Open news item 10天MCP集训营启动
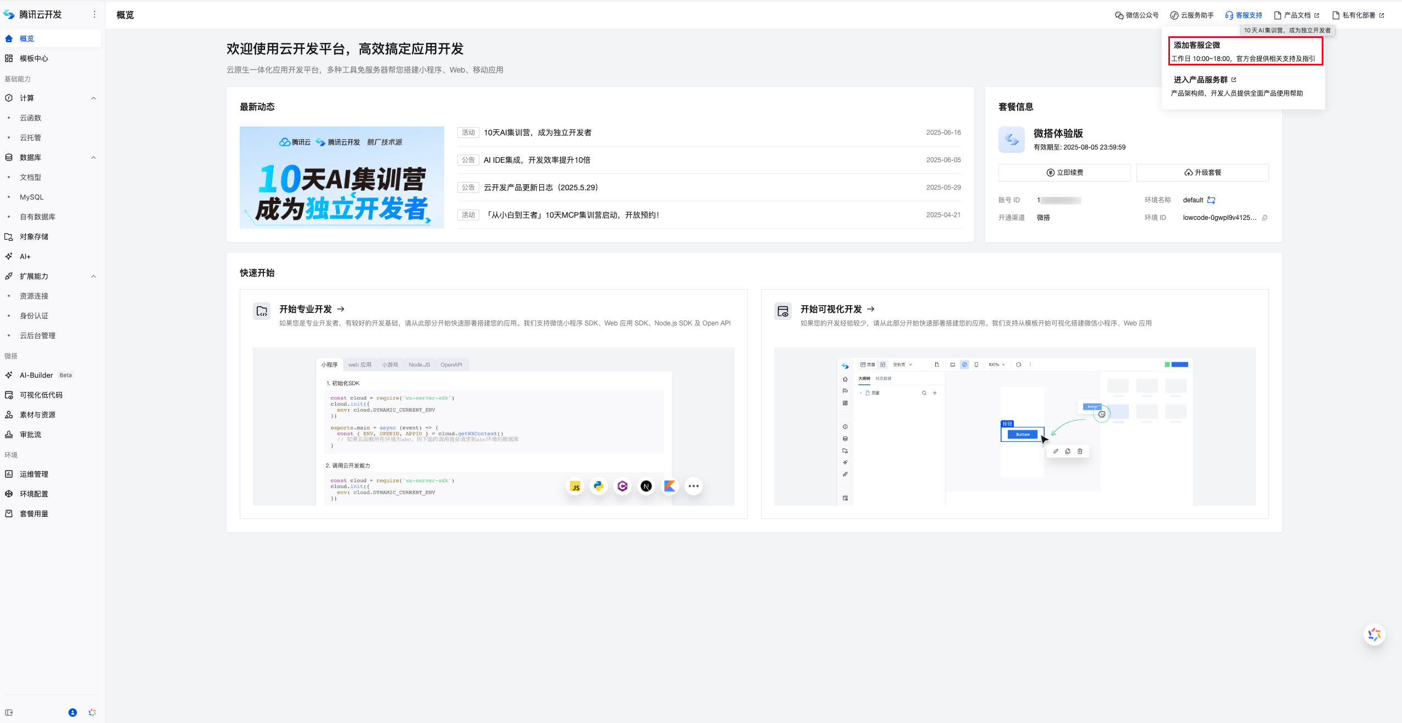 (x=572, y=215)
